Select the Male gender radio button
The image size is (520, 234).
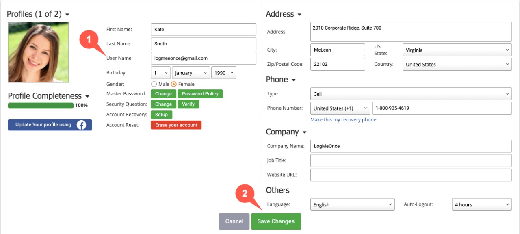[x=154, y=84]
